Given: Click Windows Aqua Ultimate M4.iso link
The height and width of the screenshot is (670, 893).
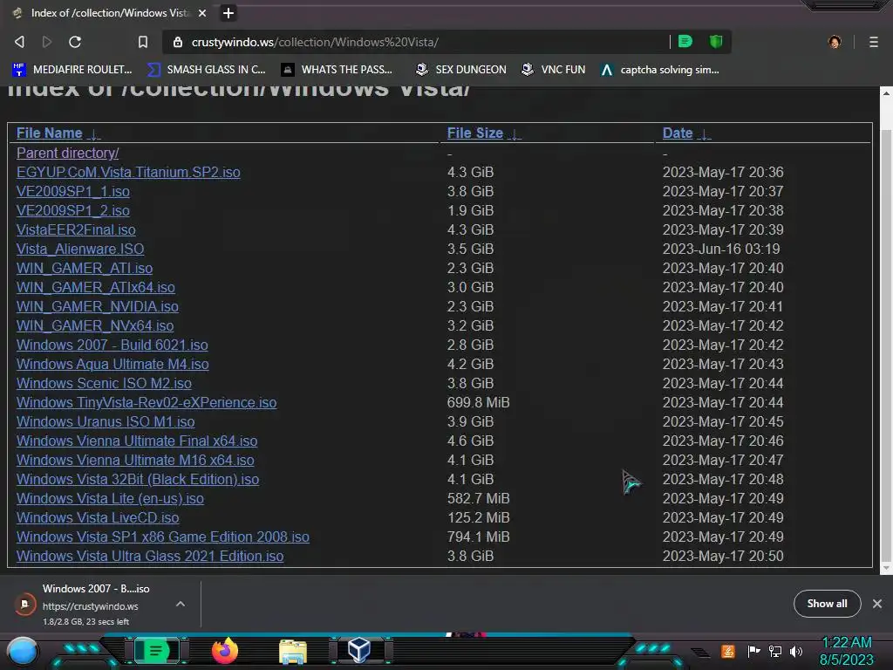Looking at the screenshot, I should pos(112,364).
